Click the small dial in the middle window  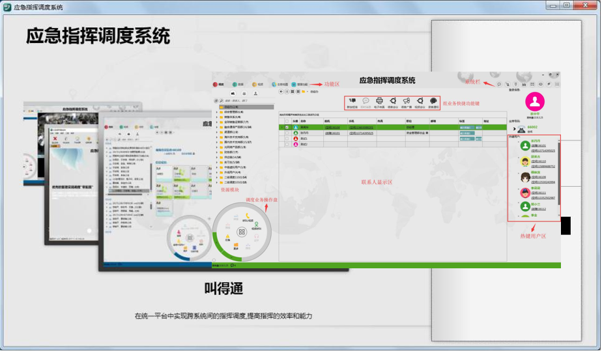190,238
